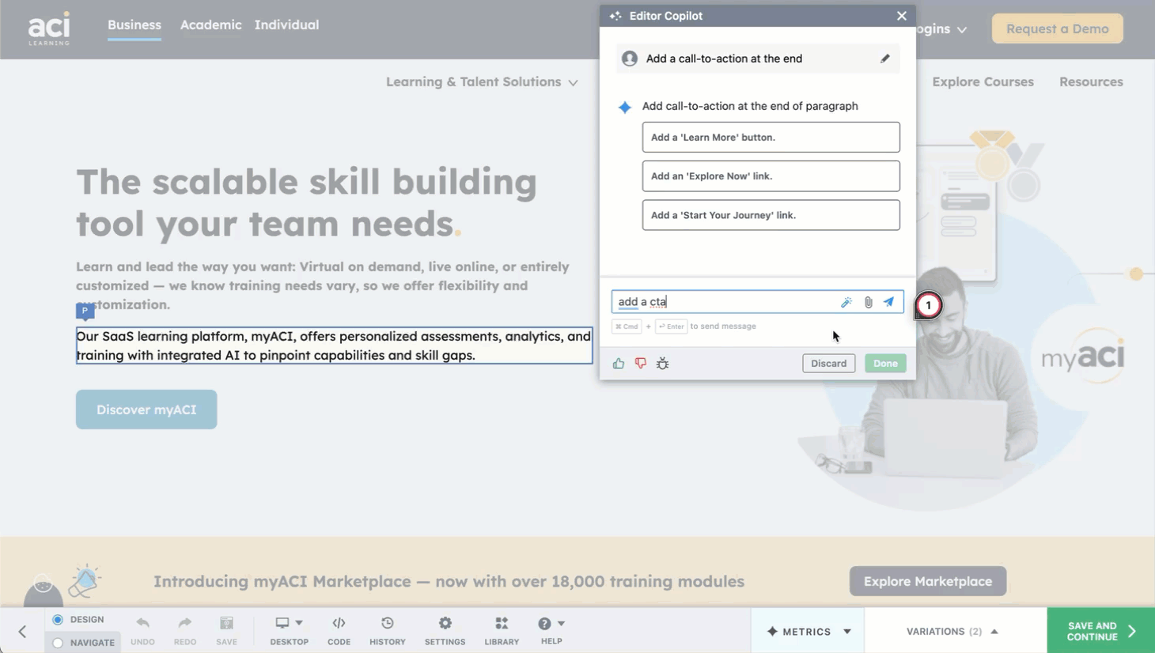Give thumbs up feedback
Viewport: 1155px width, 653px height.
tap(619, 364)
